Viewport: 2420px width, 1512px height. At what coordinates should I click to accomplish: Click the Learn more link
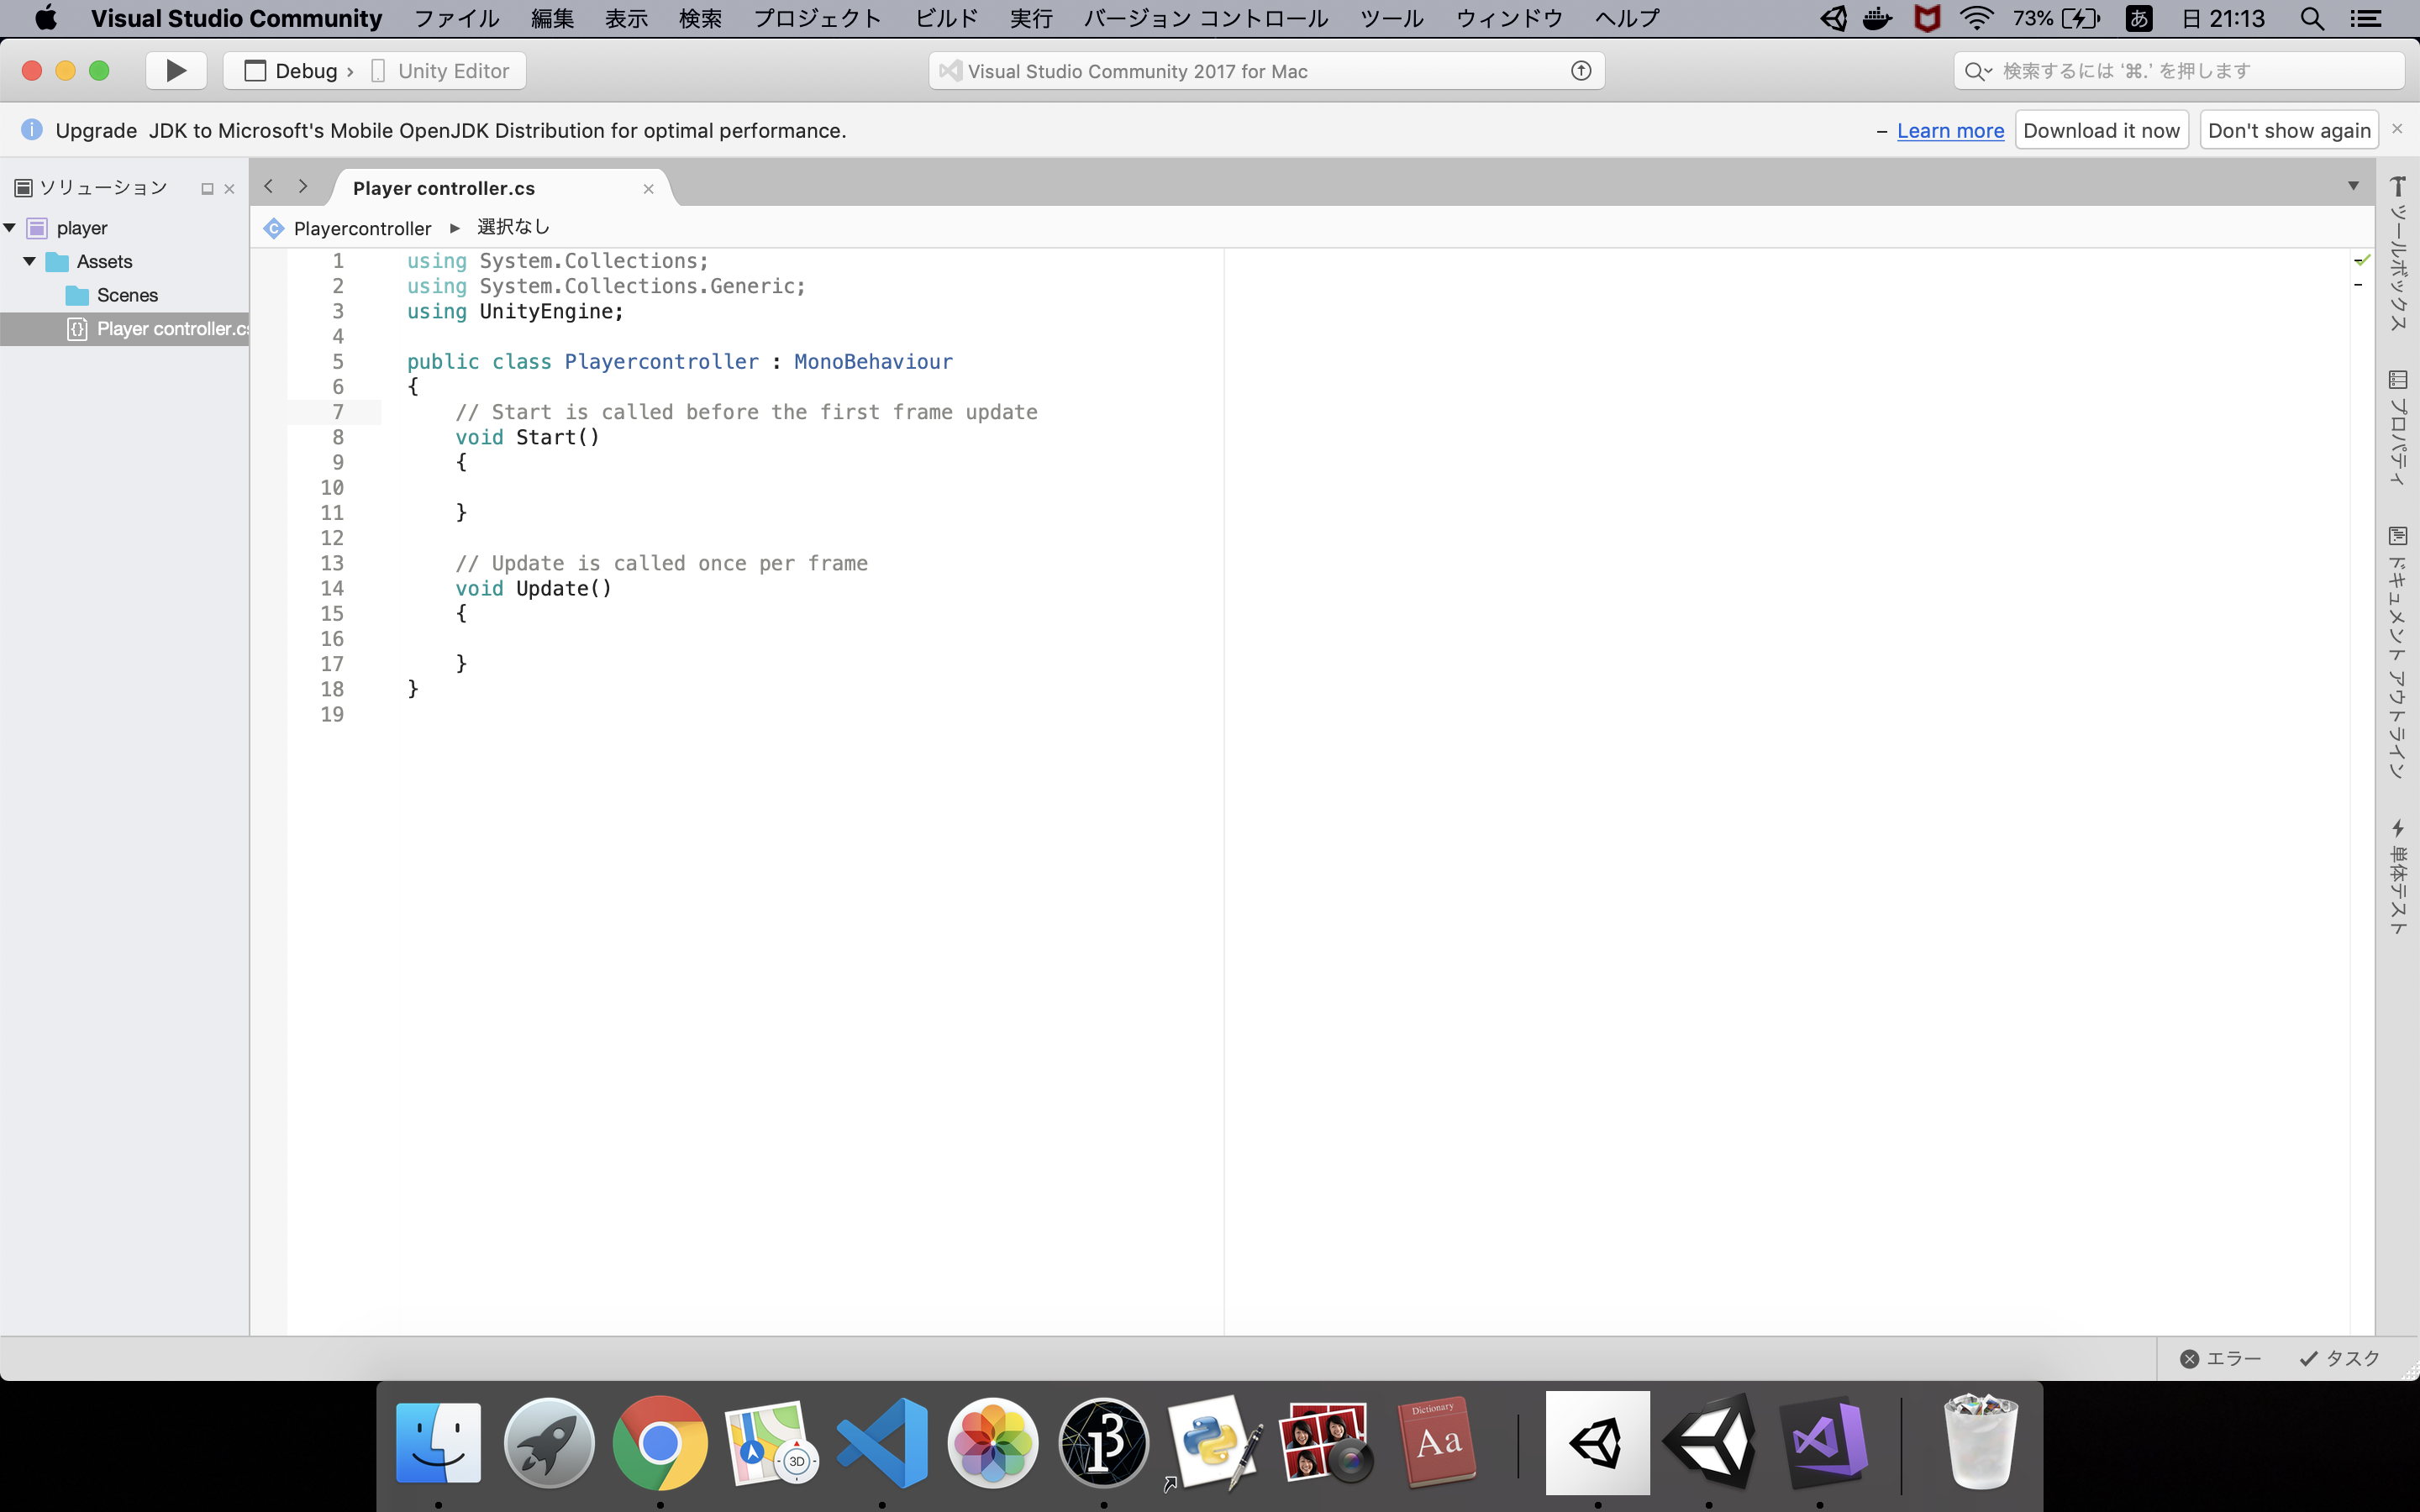point(1949,131)
